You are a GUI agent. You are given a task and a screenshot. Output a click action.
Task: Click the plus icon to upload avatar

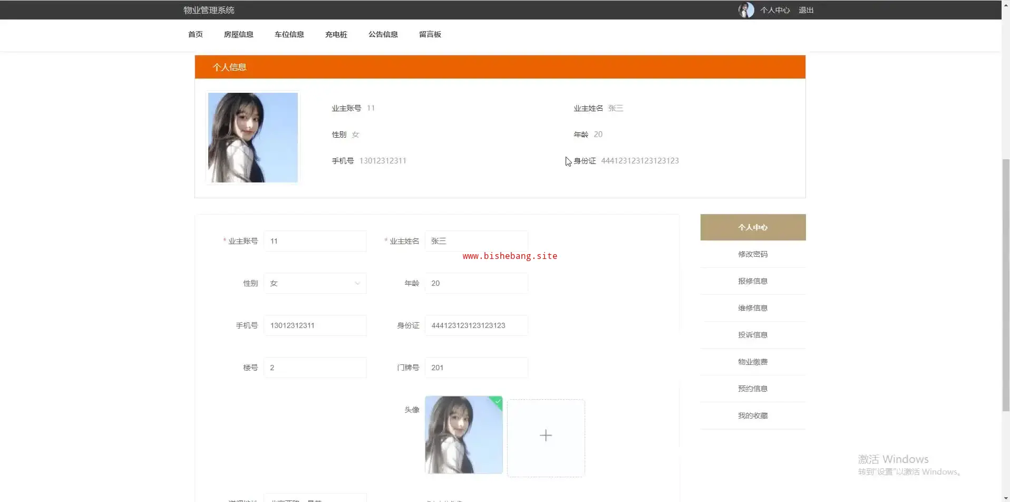546,436
